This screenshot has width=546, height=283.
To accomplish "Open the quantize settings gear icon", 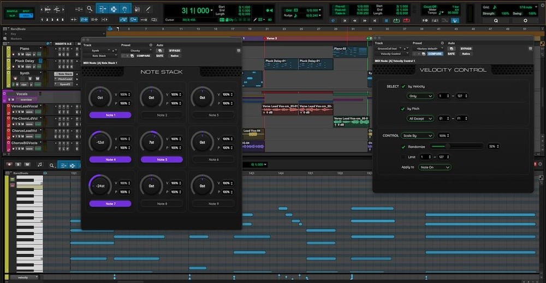I will point(525,21).
